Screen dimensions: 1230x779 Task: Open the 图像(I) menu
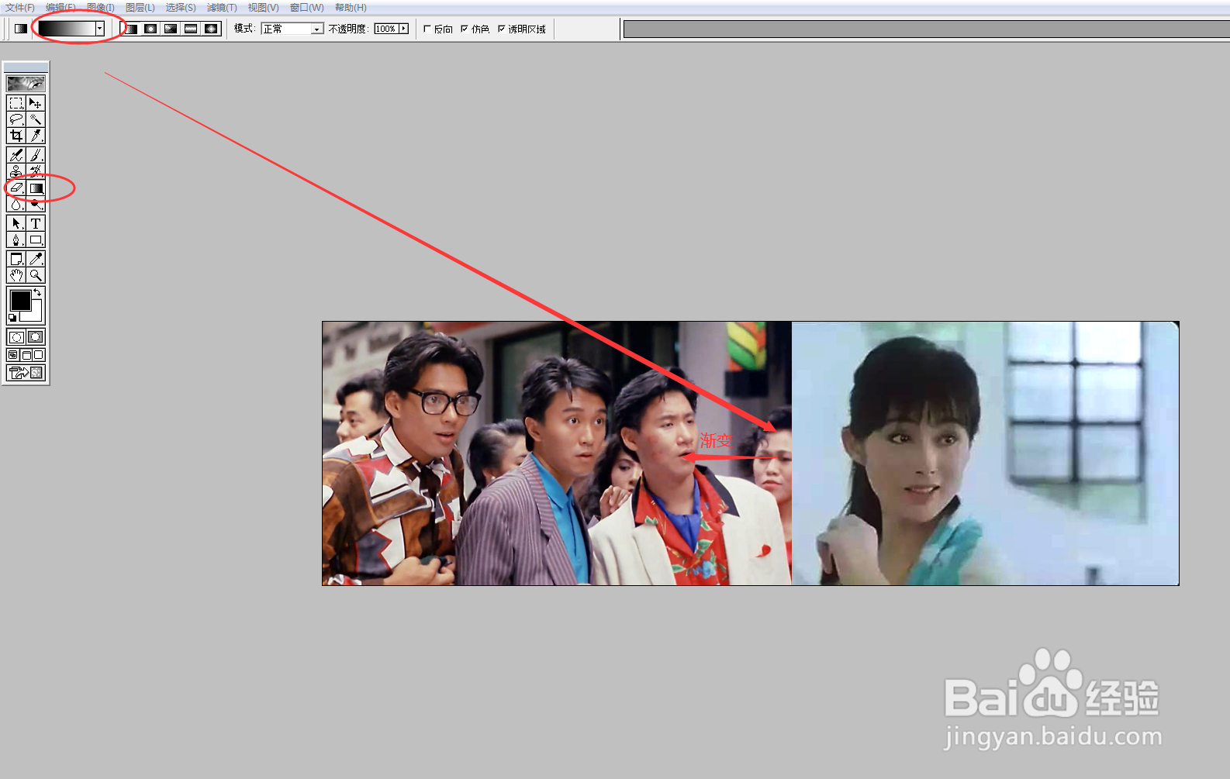101,8
